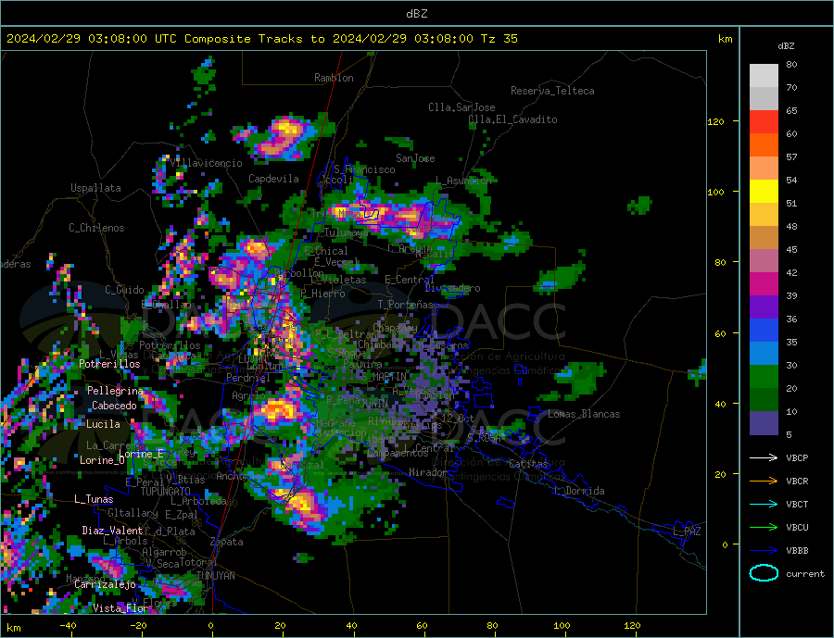This screenshot has width=834, height=638.
Task: Click the 'C_Guido' place label
Action: tap(124, 290)
